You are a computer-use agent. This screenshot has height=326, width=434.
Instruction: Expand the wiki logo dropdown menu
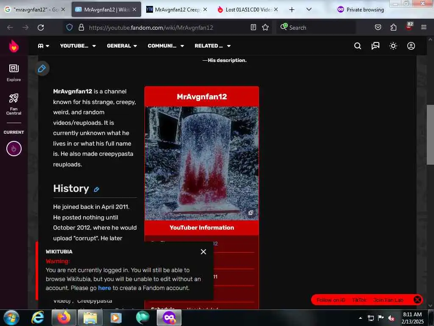[x=44, y=46]
